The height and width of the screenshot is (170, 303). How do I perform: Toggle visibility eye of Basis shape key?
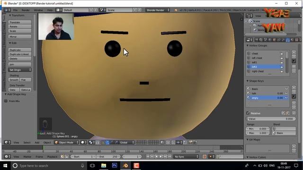click(286, 89)
